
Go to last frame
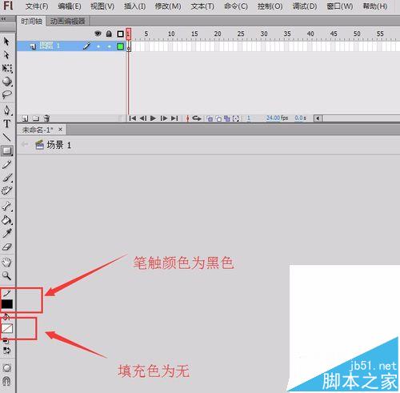coord(174,118)
